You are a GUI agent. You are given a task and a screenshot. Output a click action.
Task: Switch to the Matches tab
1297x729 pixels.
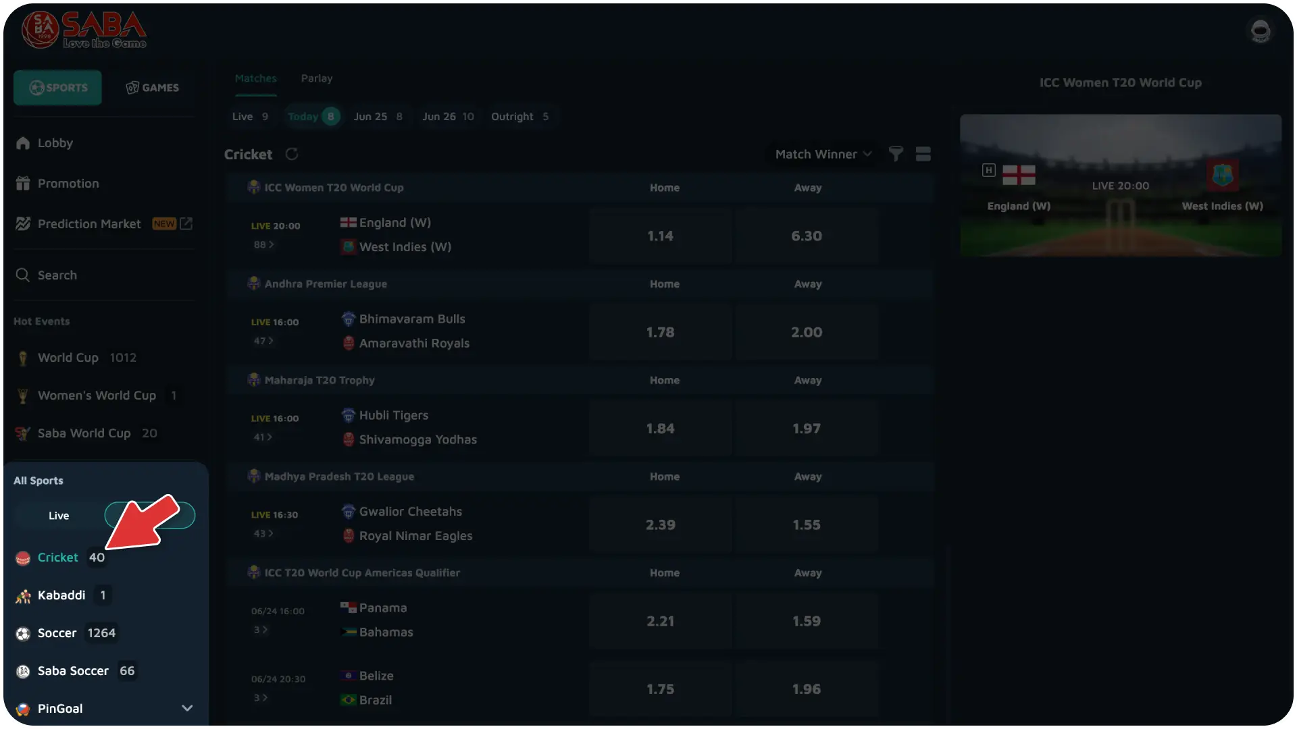tap(256, 78)
